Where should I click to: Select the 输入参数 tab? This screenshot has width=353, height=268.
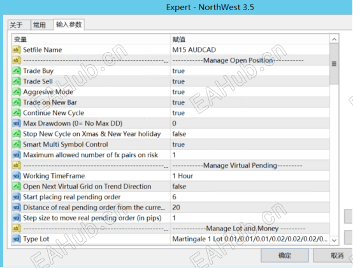point(69,25)
